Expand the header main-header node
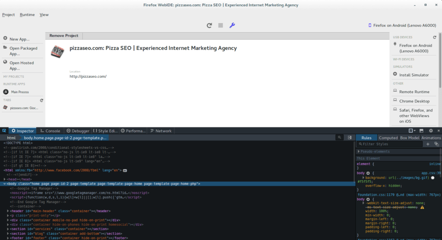The width and height of the screenshot is (442, 240). coord(8,211)
